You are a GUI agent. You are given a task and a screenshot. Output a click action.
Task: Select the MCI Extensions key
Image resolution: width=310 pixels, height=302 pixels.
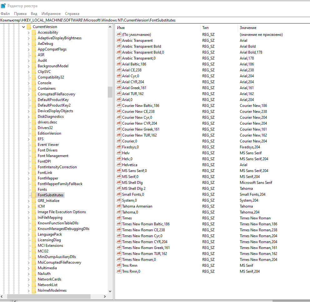point(50,246)
